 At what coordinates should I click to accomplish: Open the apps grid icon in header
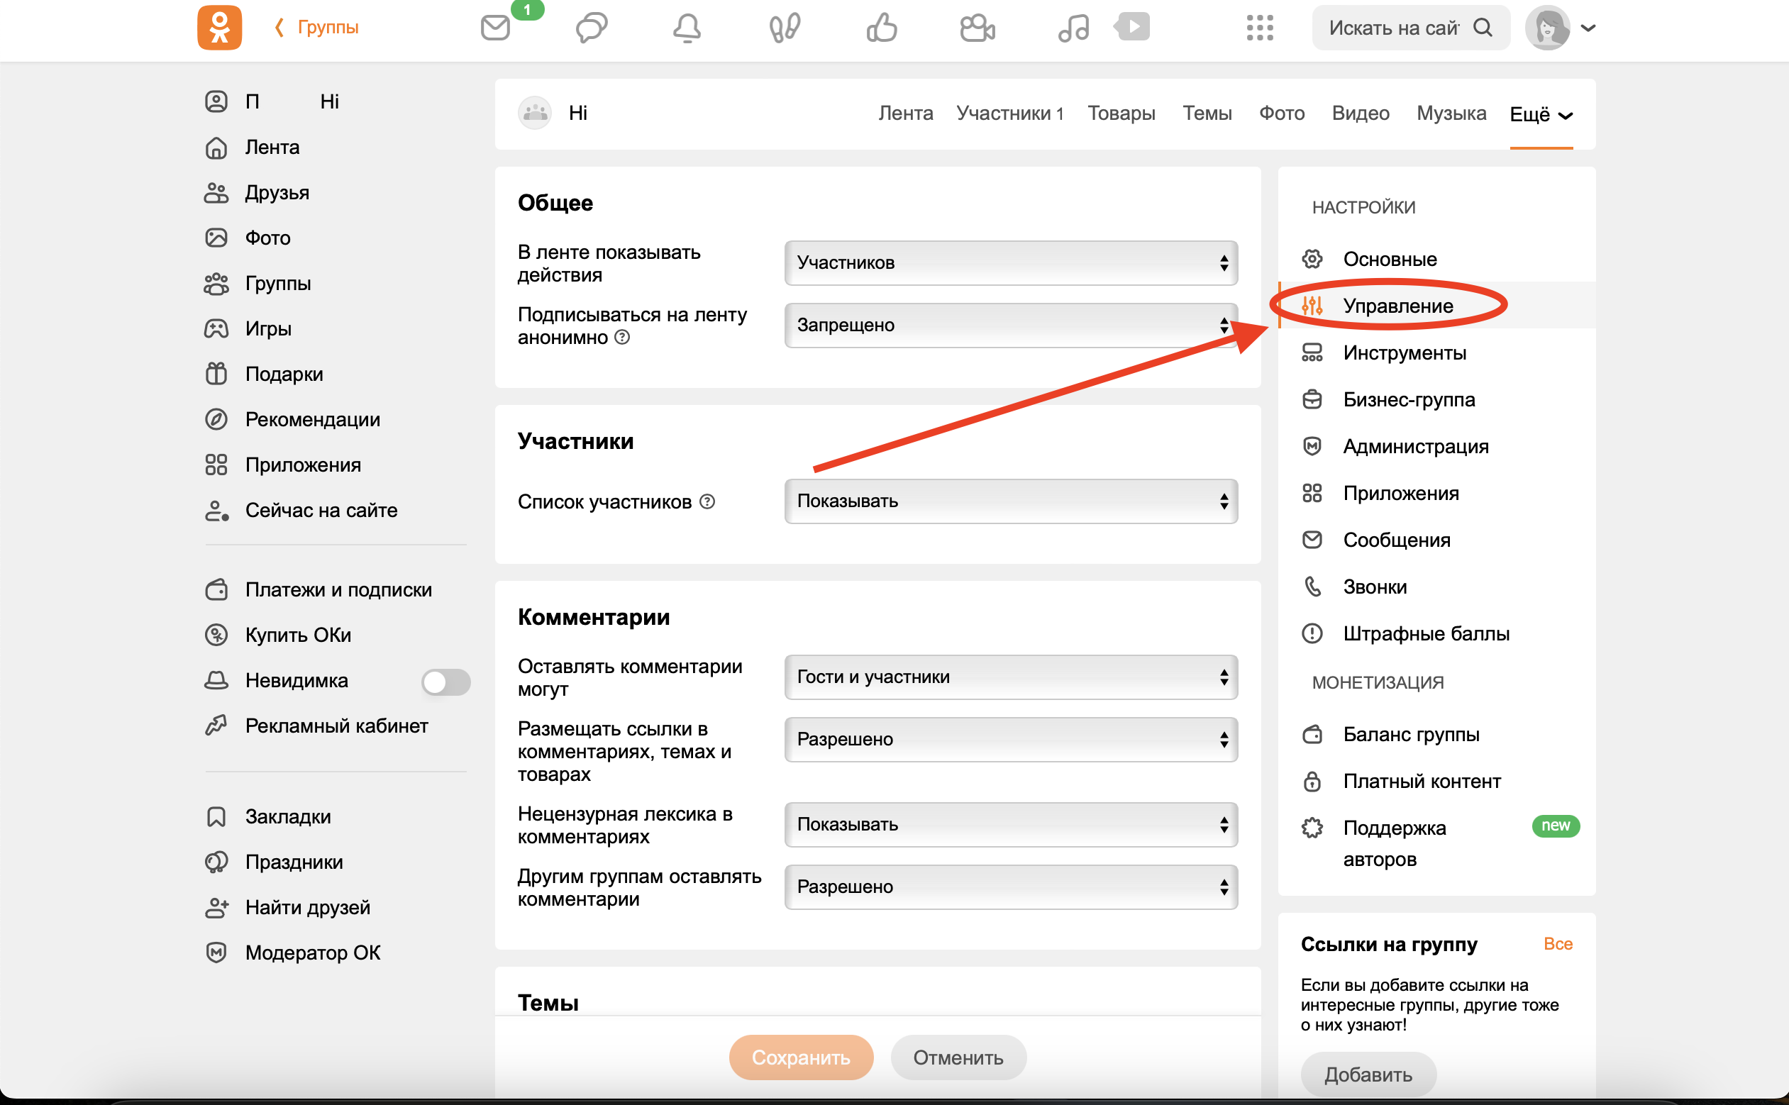pos(1259,28)
